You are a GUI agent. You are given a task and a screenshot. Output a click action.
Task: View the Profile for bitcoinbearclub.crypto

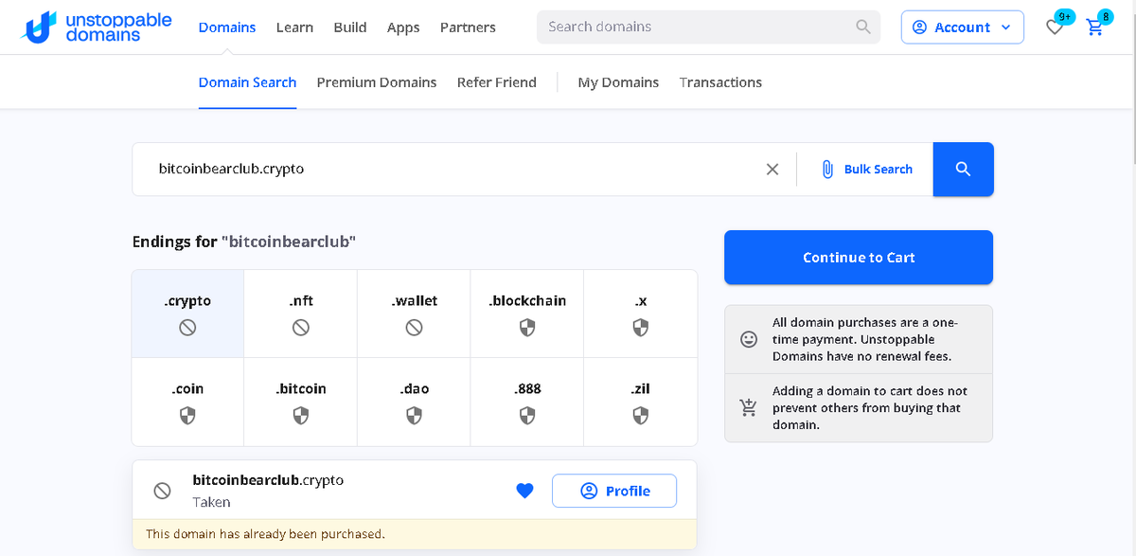coord(614,491)
